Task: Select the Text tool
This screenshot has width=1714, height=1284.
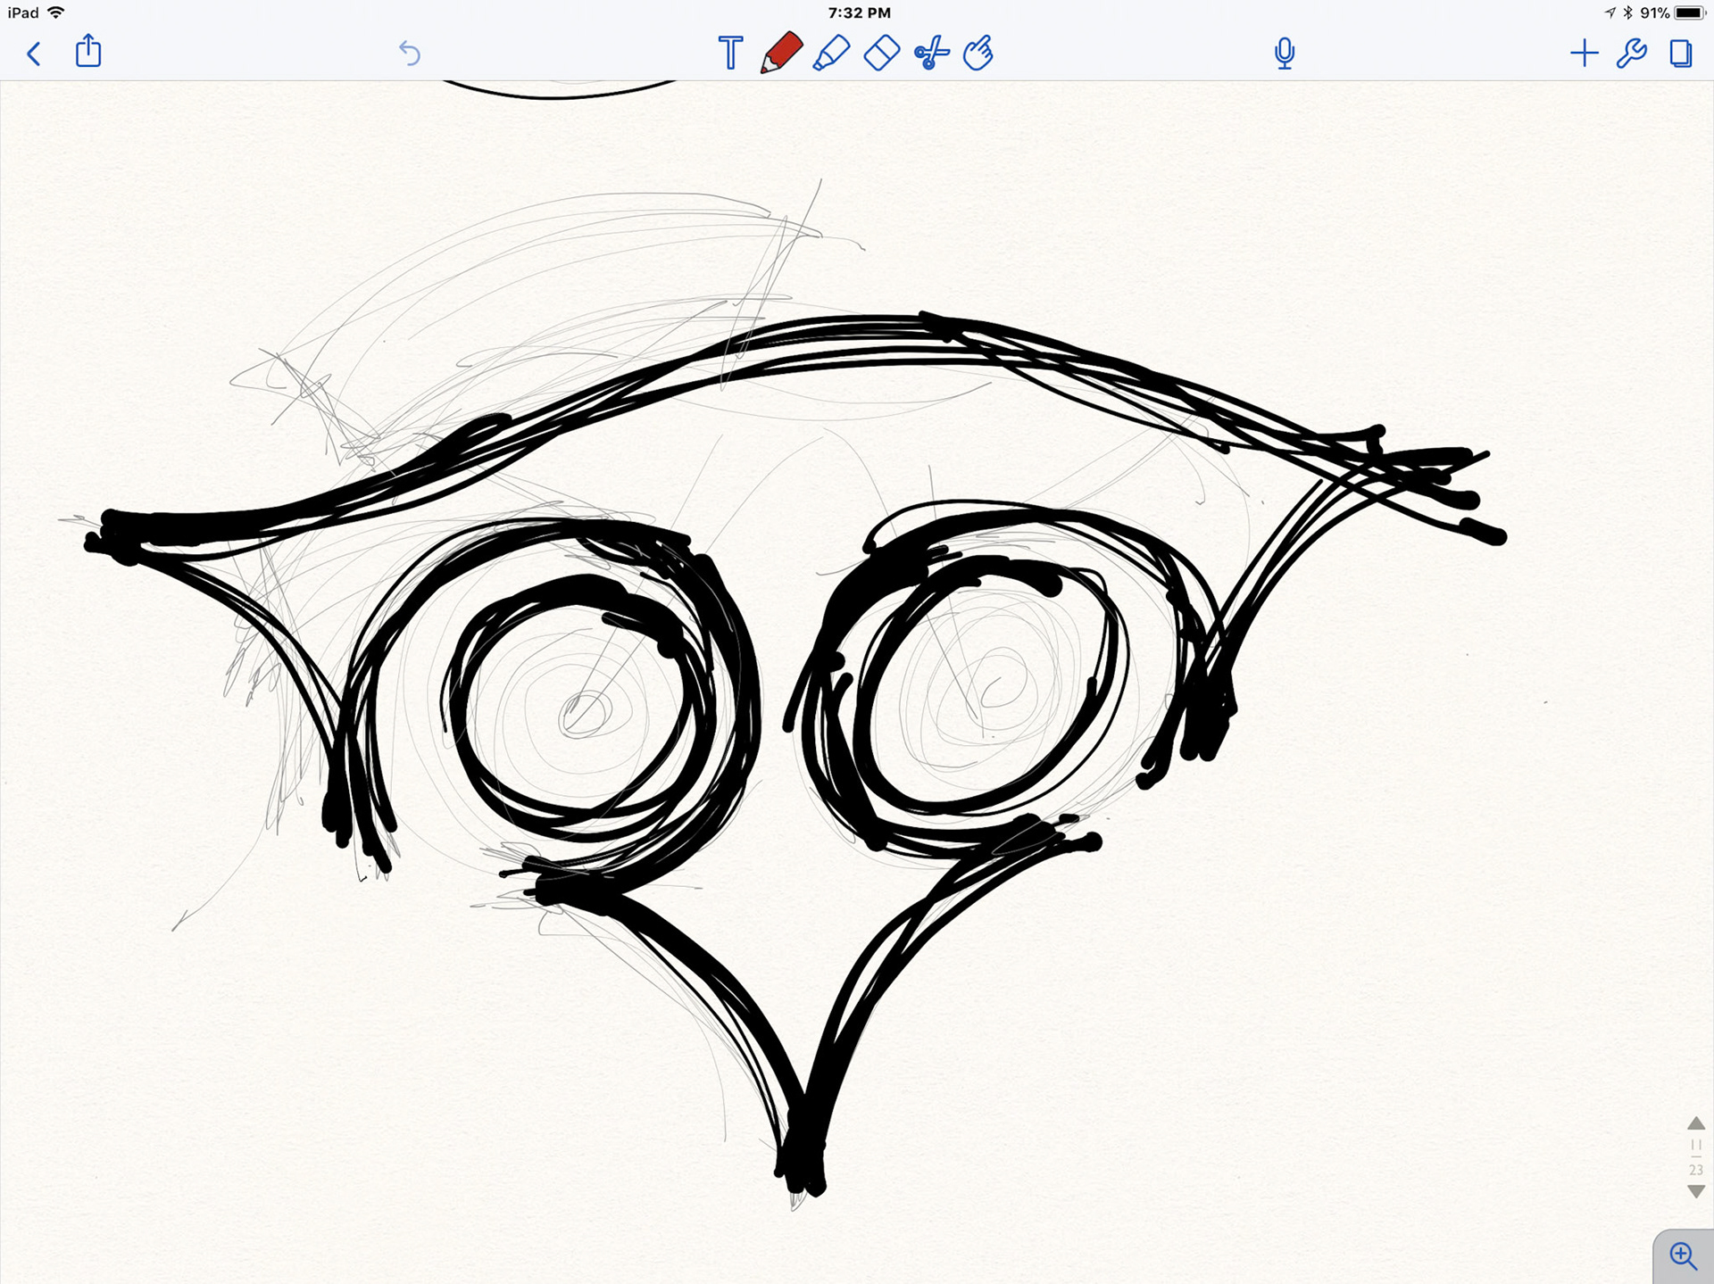Action: coord(730,54)
